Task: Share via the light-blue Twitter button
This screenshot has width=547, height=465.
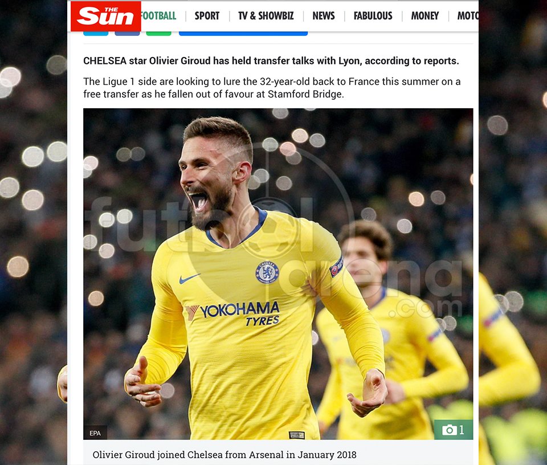Action: [x=96, y=34]
